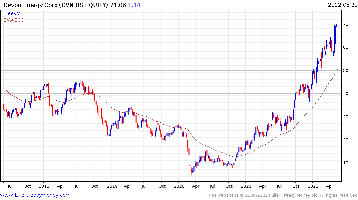Click the 30 price axis label

[346, 117]
